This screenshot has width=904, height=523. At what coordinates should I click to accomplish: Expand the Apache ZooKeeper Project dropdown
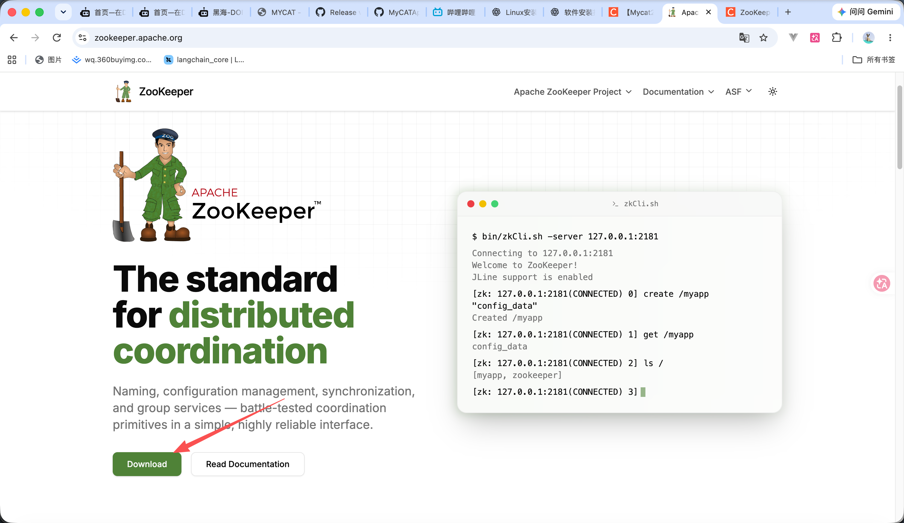coord(572,91)
